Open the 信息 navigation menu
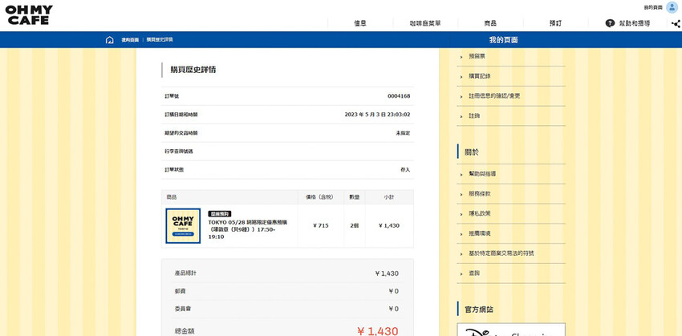Screen dimensions: 682x336 click(360, 23)
